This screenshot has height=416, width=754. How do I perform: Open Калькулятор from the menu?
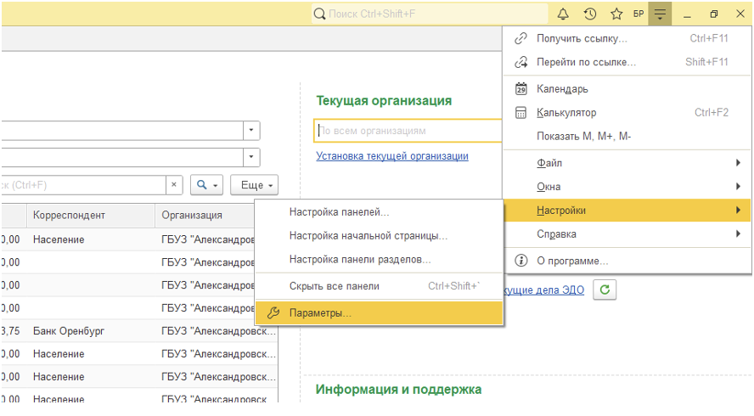(627, 113)
